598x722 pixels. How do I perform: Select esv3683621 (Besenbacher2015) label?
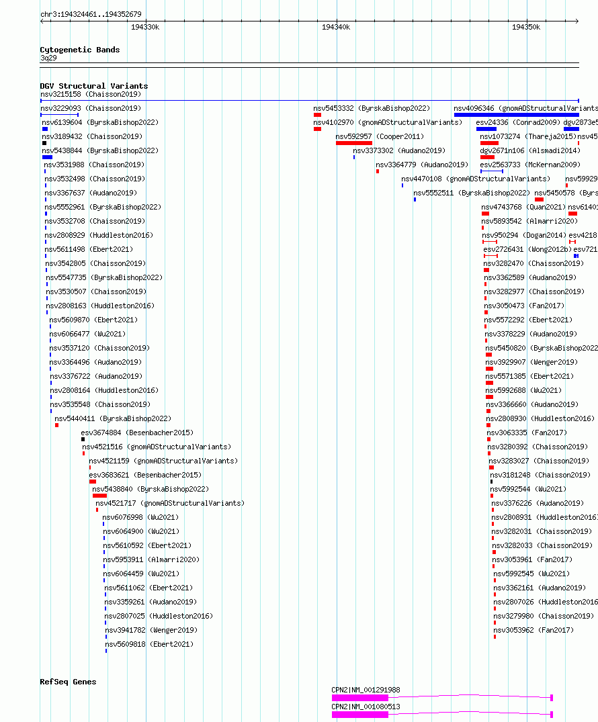[x=145, y=476]
